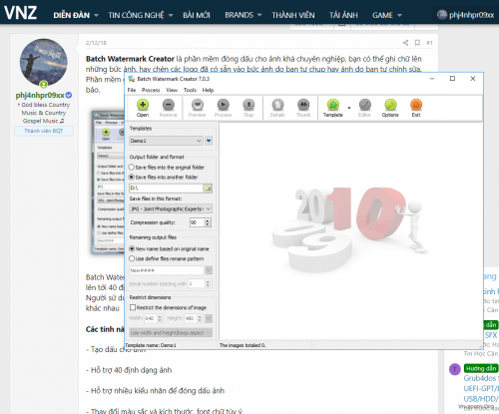The width and height of the screenshot is (499, 414).
Task: Click the Preview toolbar icon
Action: (x=198, y=108)
